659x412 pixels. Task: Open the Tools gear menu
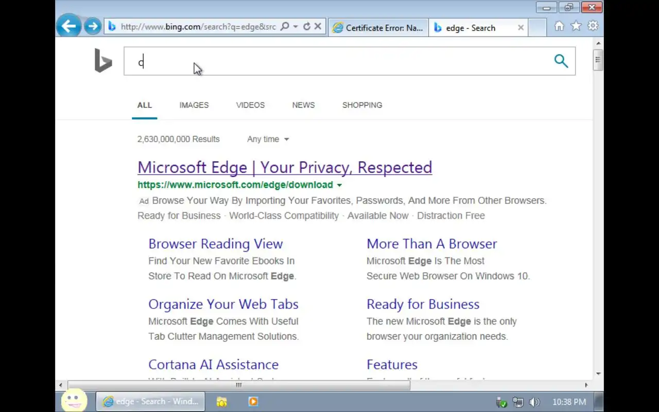(593, 26)
